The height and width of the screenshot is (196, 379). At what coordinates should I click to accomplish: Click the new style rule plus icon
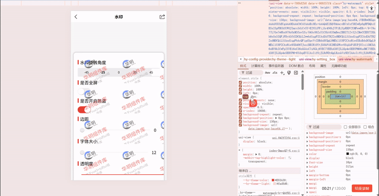click(282, 73)
